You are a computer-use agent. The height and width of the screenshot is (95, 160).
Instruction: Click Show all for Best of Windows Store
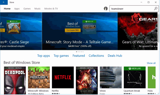tap(151, 63)
